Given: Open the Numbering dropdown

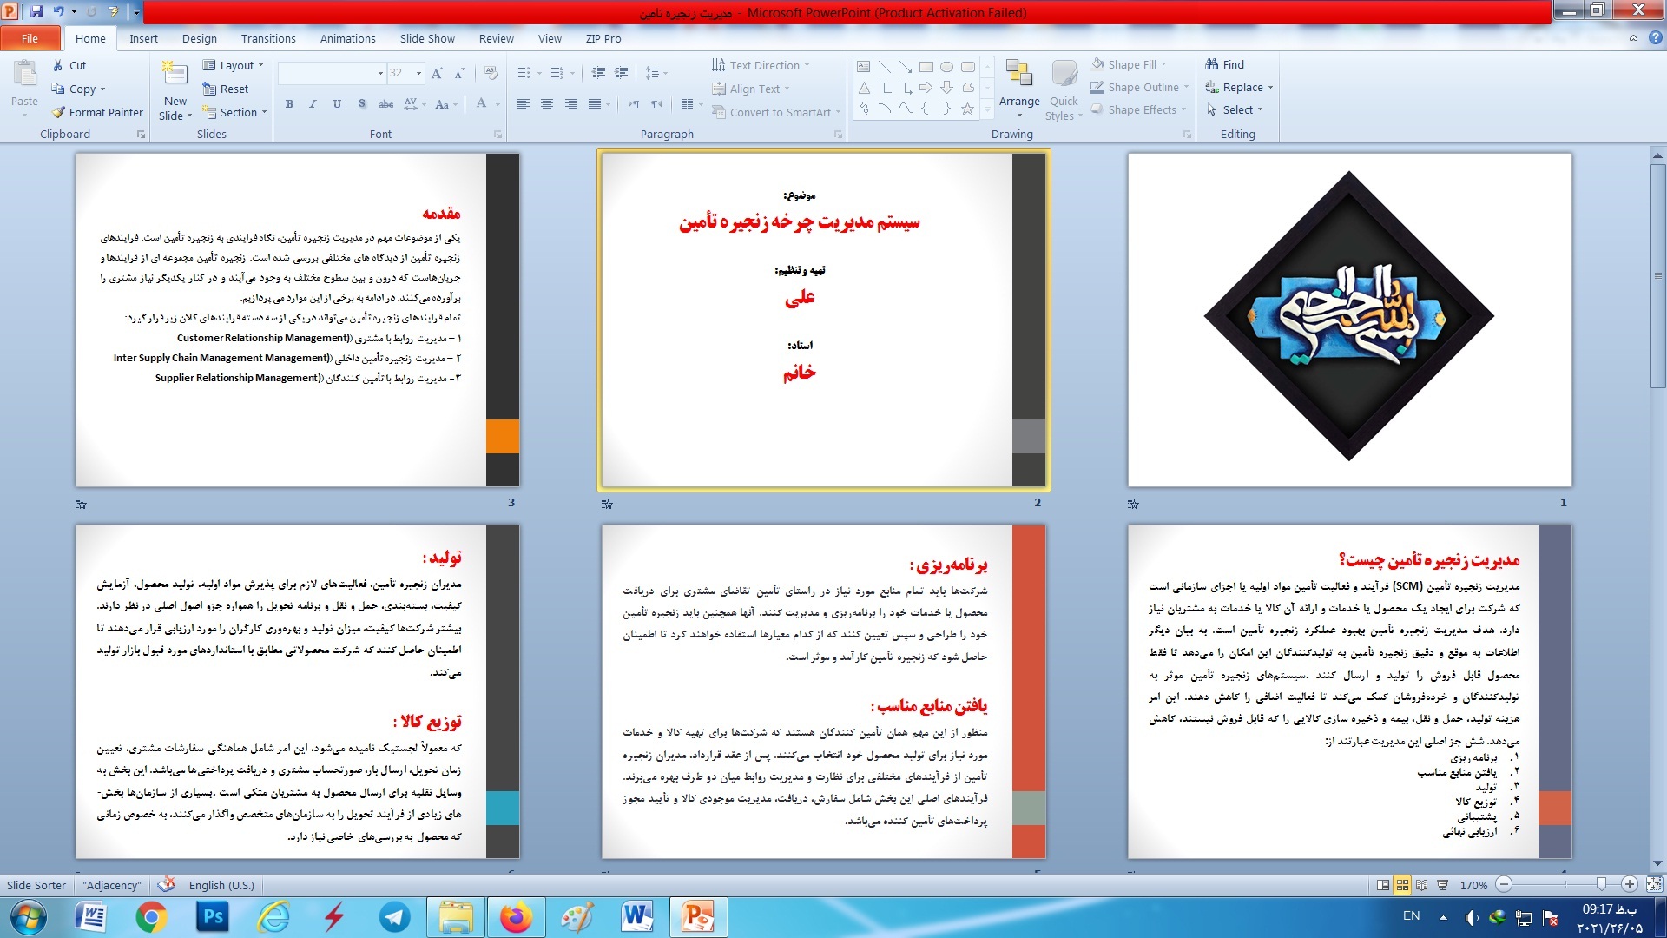Looking at the screenshot, I should pos(572,73).
